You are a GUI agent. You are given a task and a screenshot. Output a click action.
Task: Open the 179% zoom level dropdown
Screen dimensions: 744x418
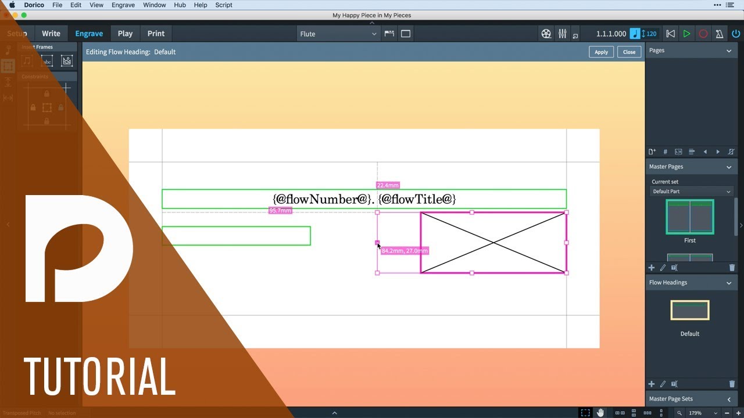(x=703, y=413)
